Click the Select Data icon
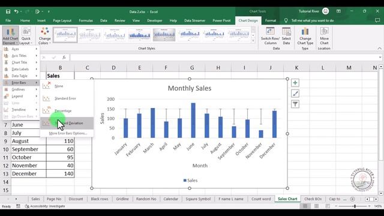Screen dimensions: 384x216 [x=286, y=36]
